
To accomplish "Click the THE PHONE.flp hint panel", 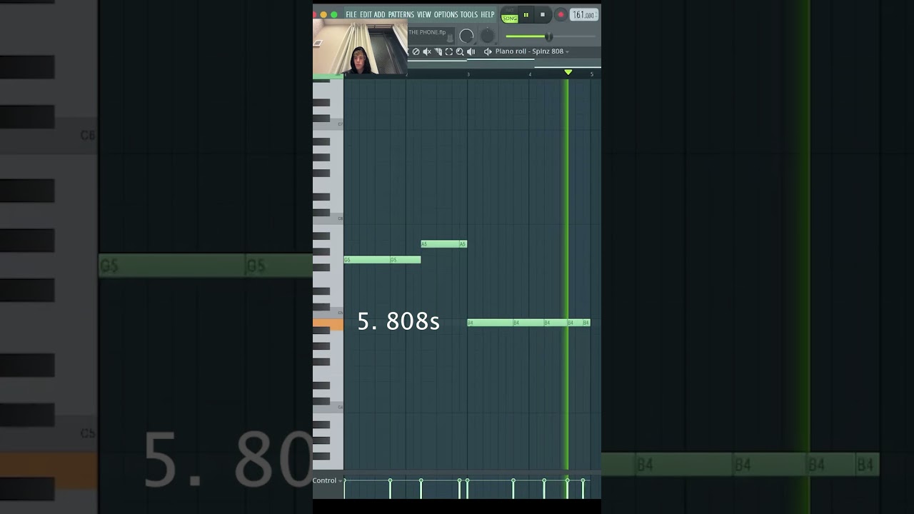I will (x=431, y=35).
